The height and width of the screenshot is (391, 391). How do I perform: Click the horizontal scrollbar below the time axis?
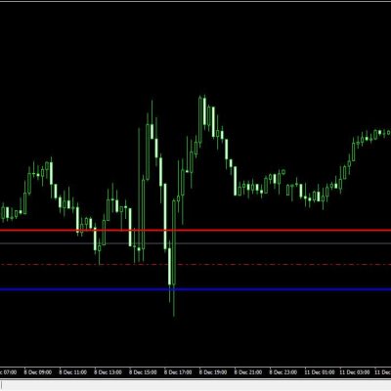[x=195, y=385]
